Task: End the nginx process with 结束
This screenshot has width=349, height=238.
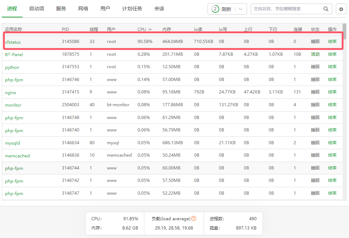Action: [x=332, y=92]
